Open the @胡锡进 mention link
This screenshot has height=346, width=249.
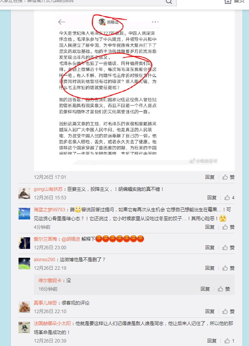pos(71,239)
